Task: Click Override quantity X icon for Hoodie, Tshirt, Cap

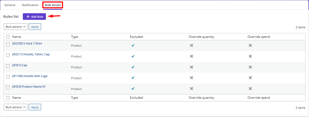Action: (x=191, y=56)
